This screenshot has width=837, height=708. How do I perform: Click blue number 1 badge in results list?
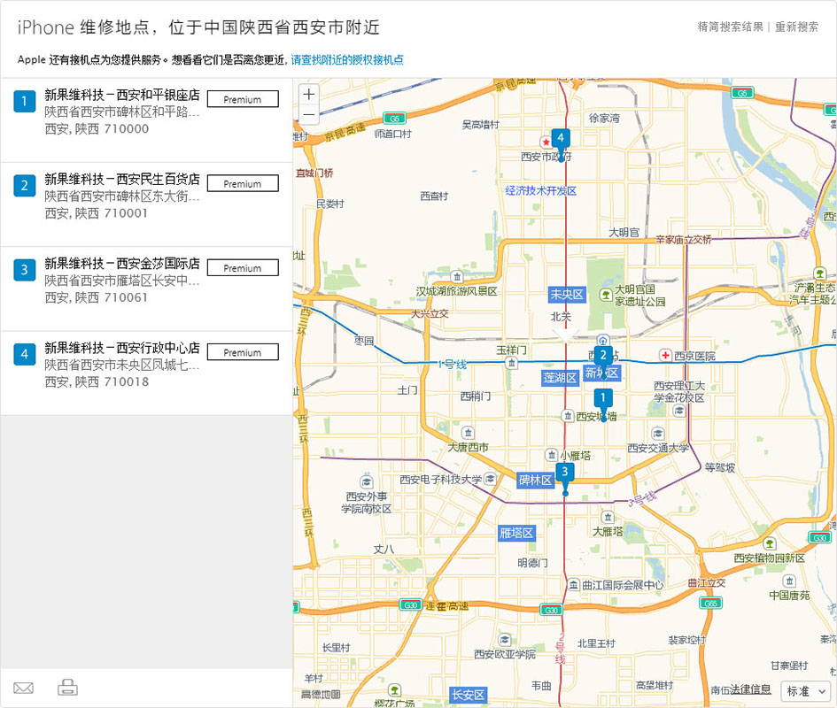[24, 101]
